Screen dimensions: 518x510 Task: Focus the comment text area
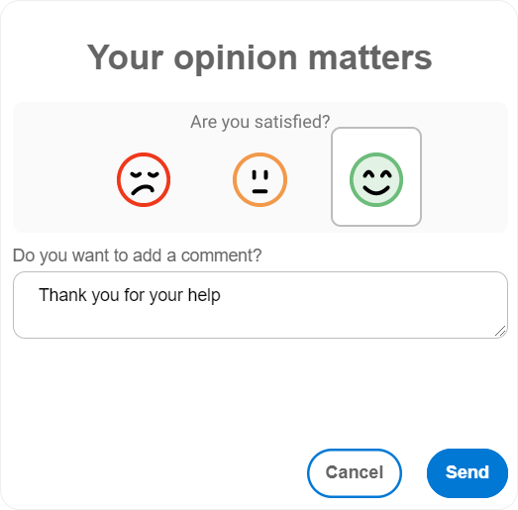[260, 305]
